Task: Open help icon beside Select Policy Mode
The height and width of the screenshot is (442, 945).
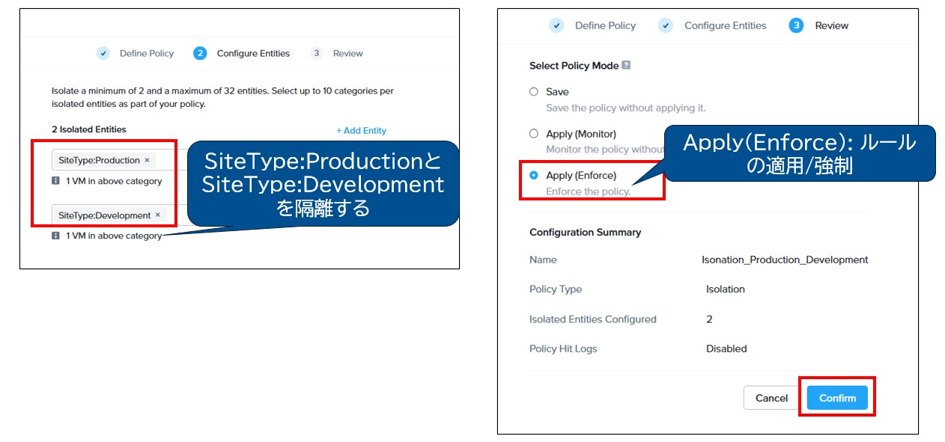Action: [626, 65]
